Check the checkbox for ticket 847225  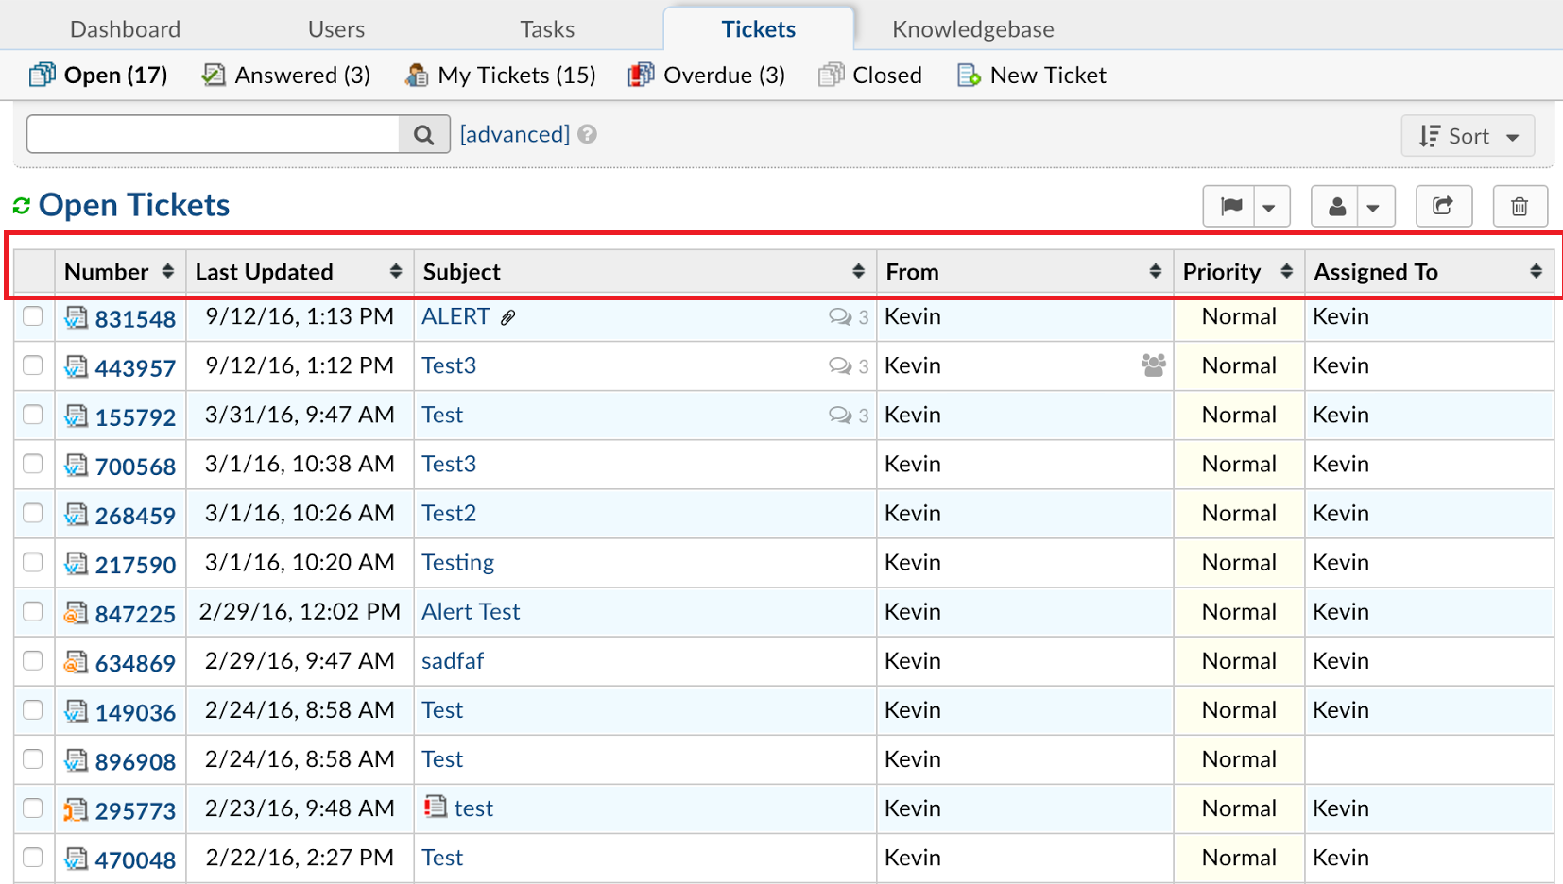[33, 613]
